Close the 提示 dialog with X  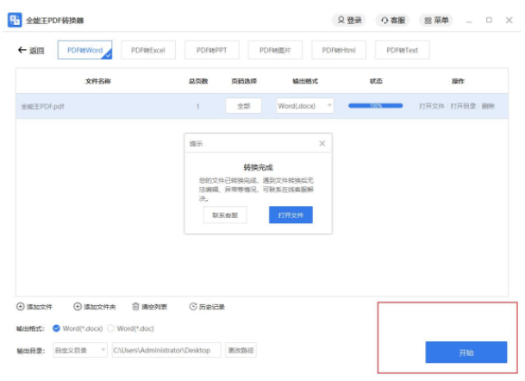click(322, 143)
